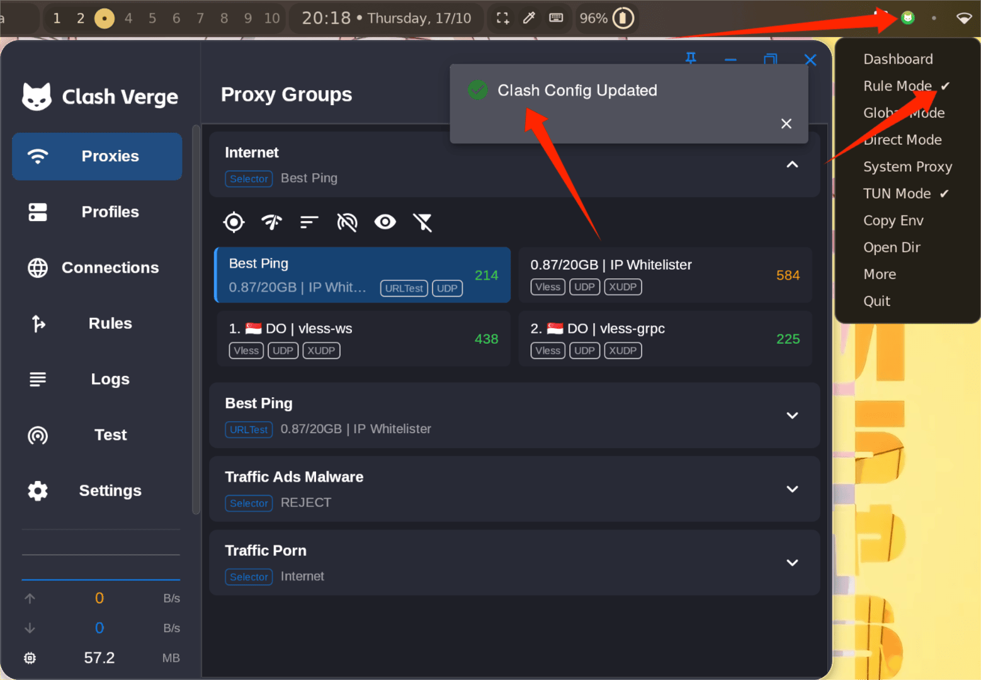Toggle TUN Mode in tray menu
Viewport: 981px width, 680px height.
pyautogui.click(x=907, y=193)
